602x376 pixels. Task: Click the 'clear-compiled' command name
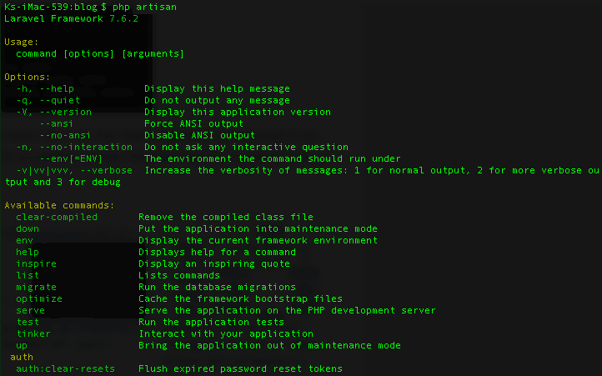pos(57,217)
